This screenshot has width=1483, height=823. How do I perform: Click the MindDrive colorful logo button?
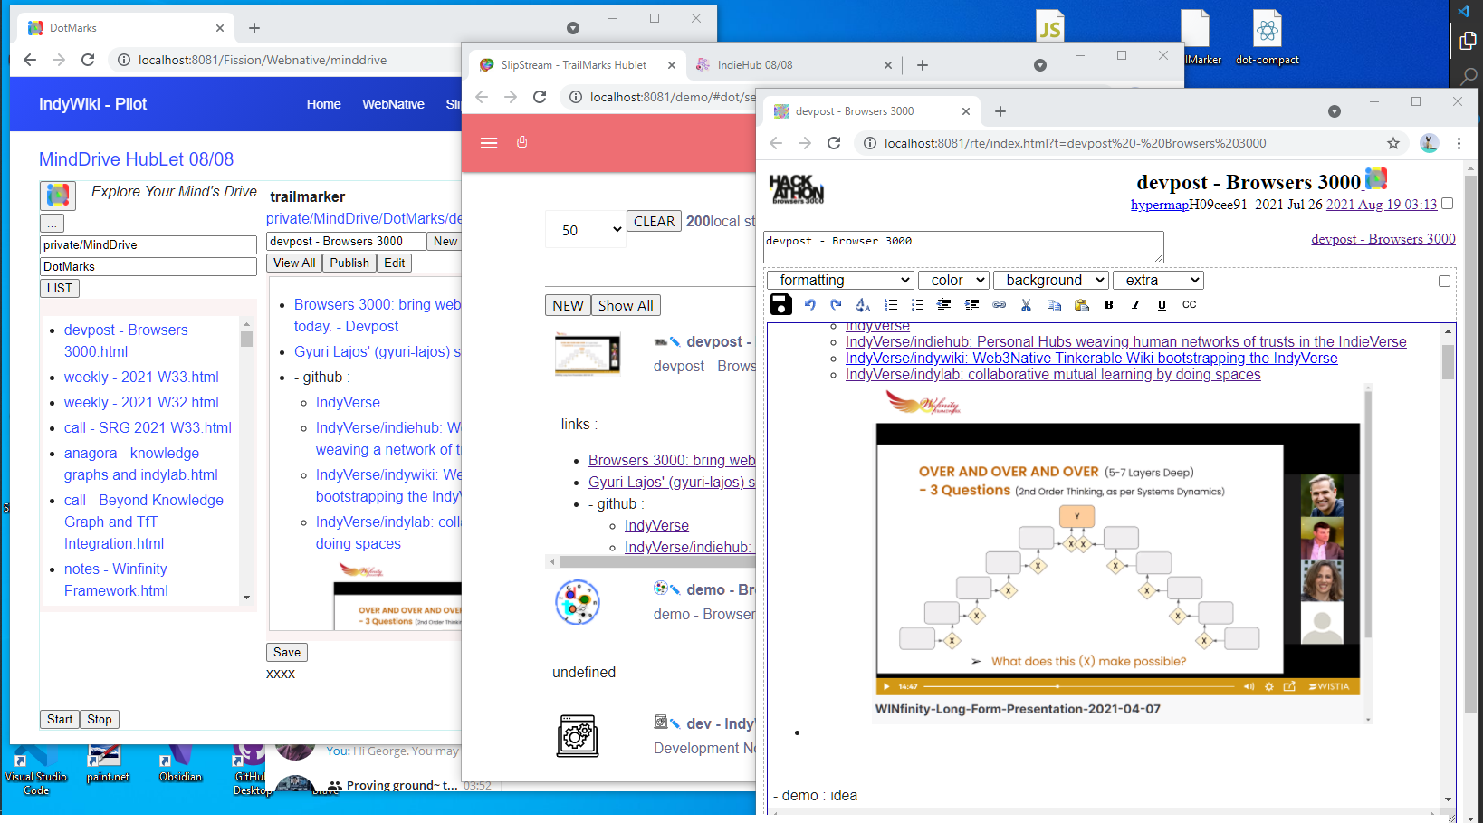click(x=58, y=195)
